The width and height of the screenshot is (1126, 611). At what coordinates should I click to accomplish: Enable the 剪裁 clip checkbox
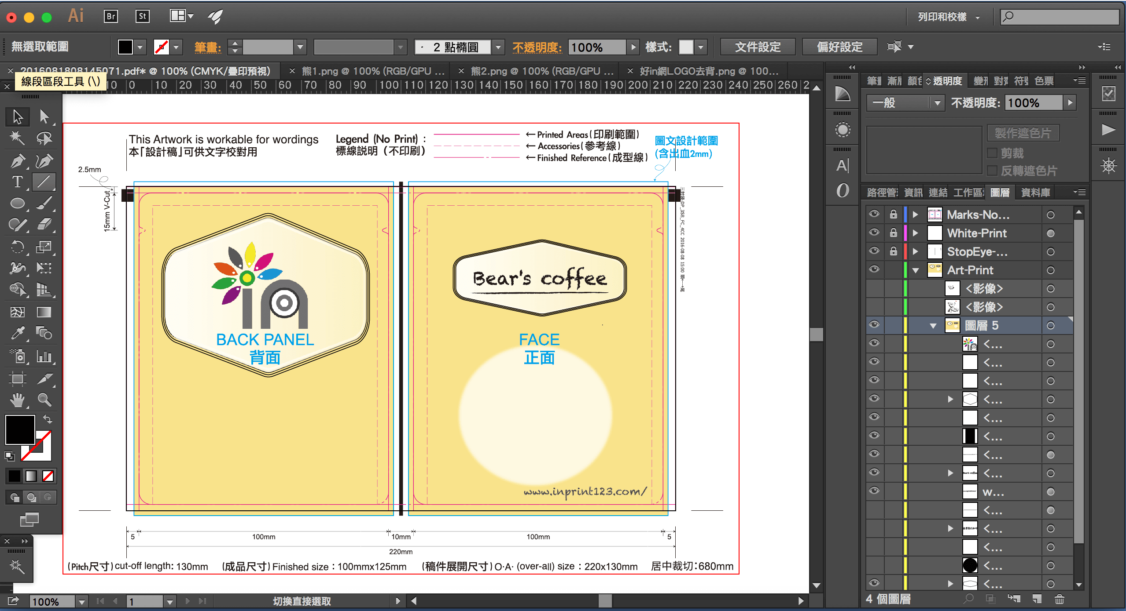coord(992,153)
